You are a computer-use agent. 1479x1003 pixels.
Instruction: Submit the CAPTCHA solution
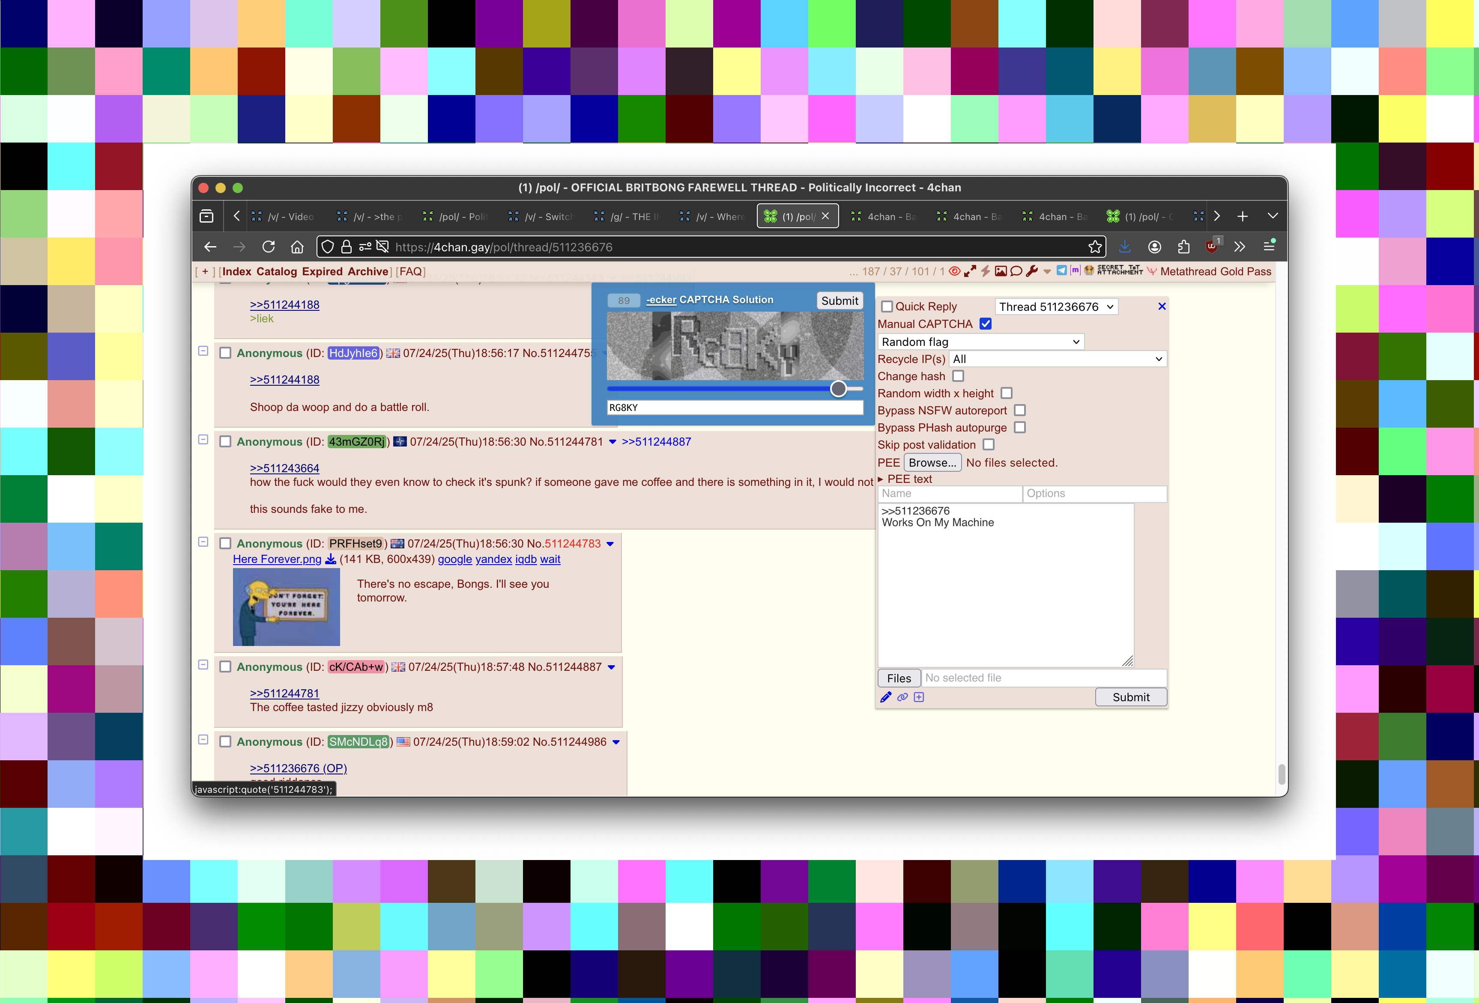pos(840,301)
